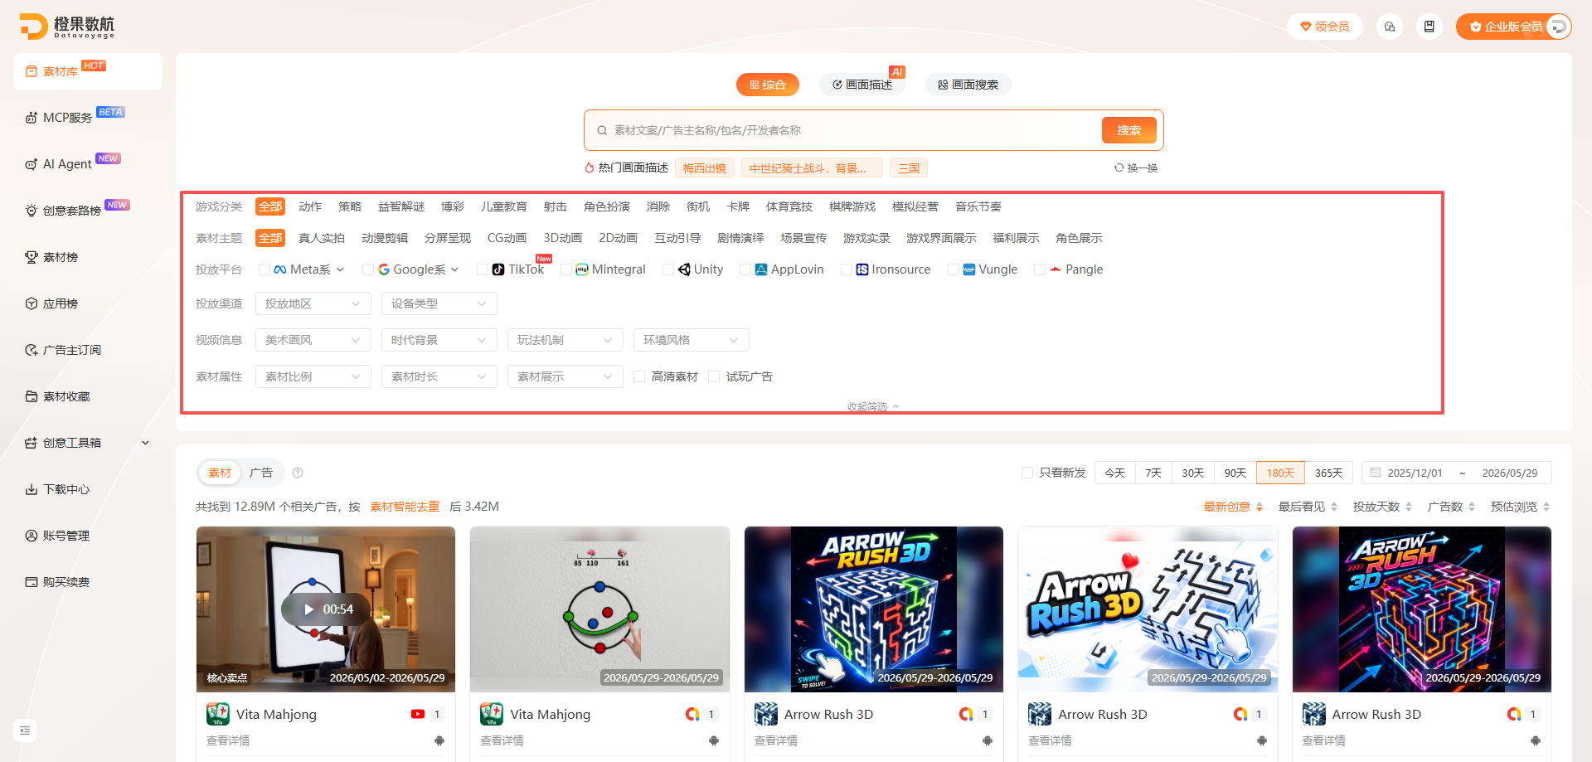Open the 环境风格 dropdown
Viewport: 1592px width, 762px height.
pyautogui.click(x=692, y=340)
